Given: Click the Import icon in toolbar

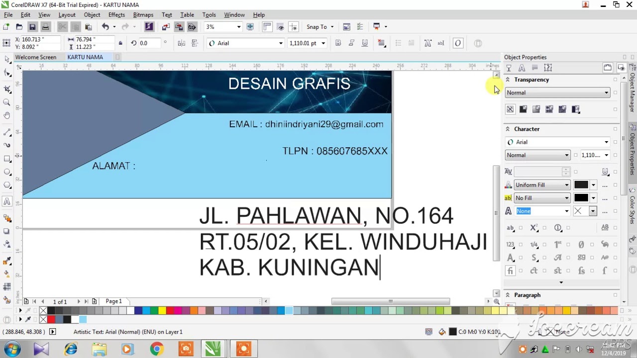Looking at the screenshot, I should click(166, 27).
